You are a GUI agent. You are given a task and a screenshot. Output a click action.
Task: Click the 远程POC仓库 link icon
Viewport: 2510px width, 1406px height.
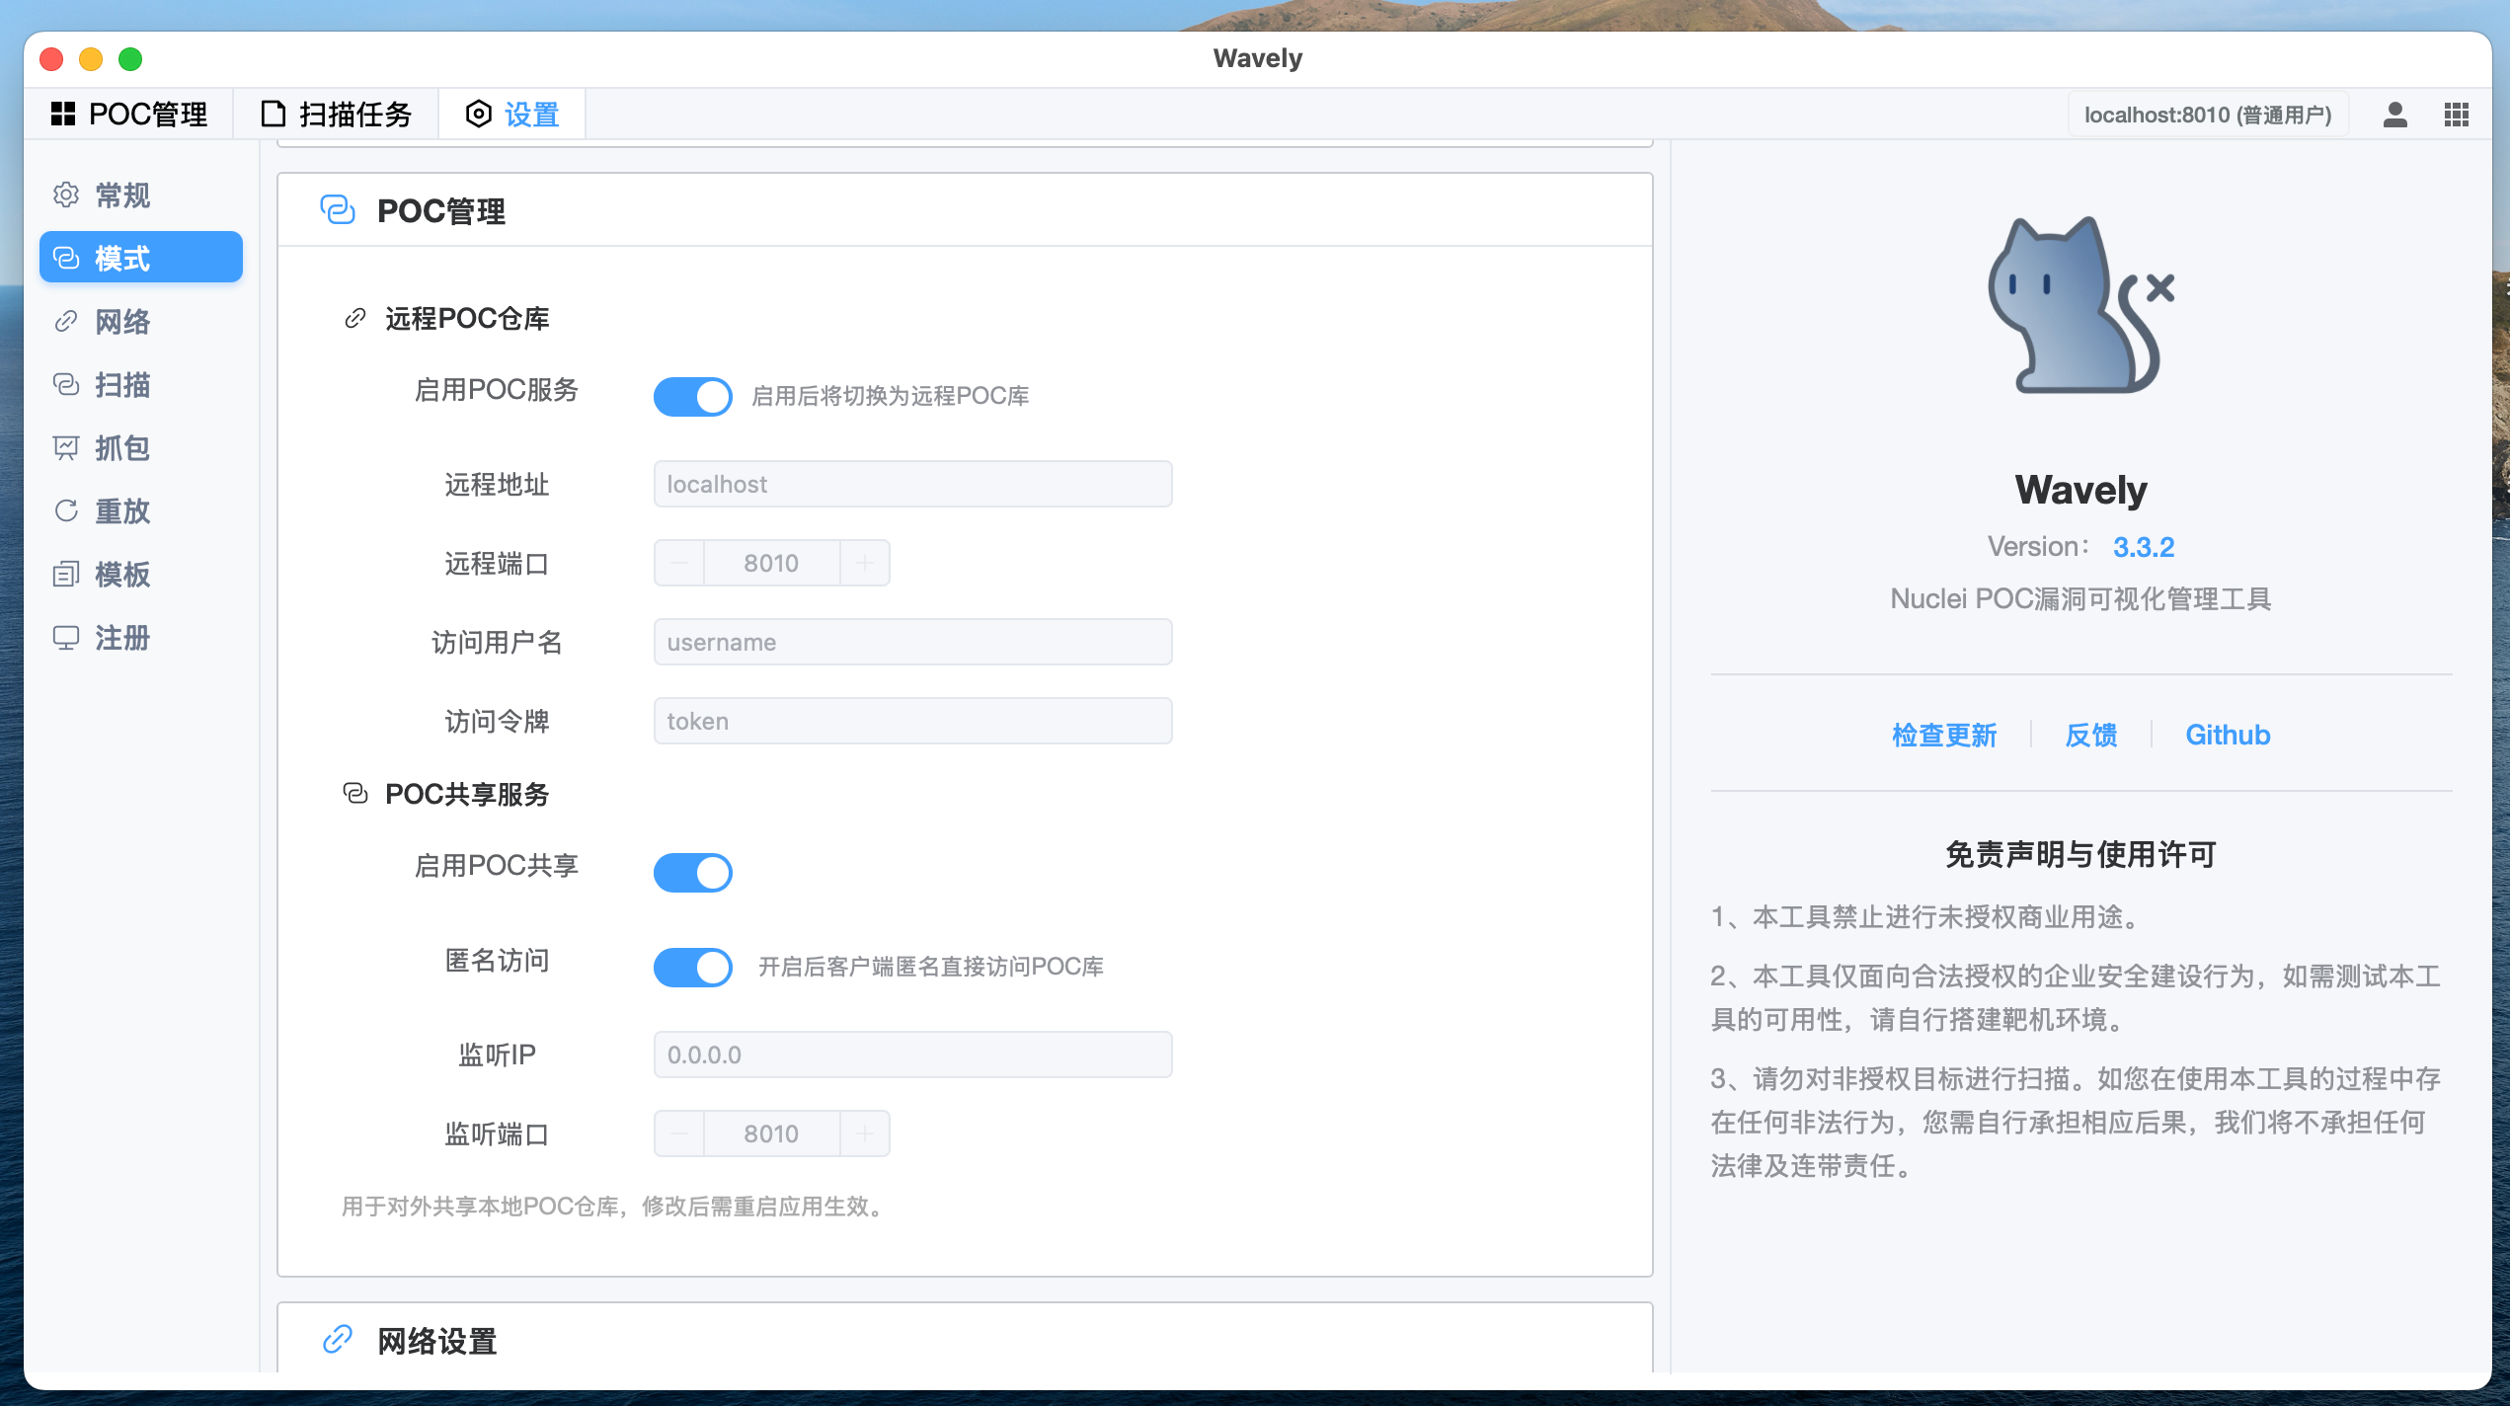pos(355,318)
